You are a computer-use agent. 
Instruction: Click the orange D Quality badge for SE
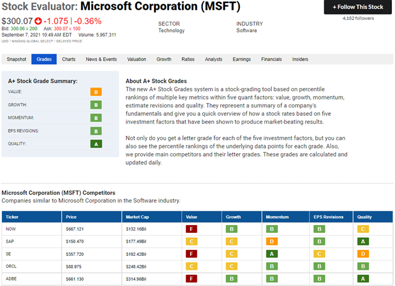[363, 254]
